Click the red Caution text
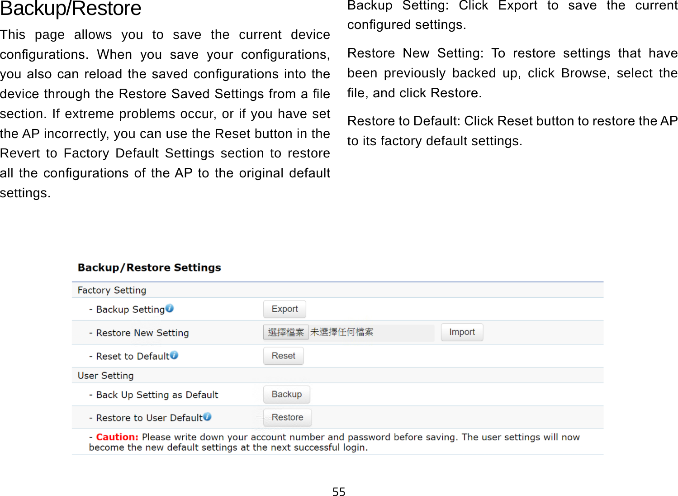678x496 pixels. (x=117, y=437)
